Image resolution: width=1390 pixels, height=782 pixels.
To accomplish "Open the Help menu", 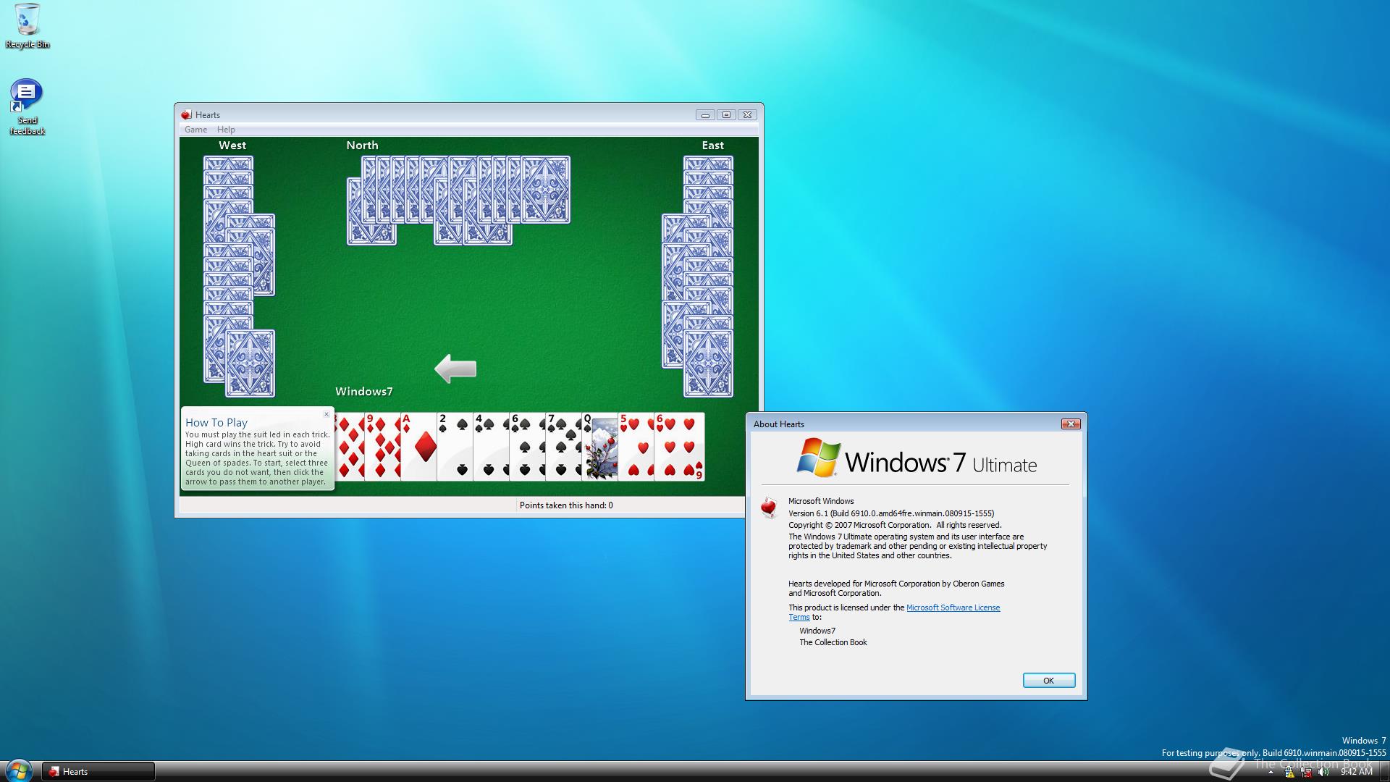I will 226,130.
